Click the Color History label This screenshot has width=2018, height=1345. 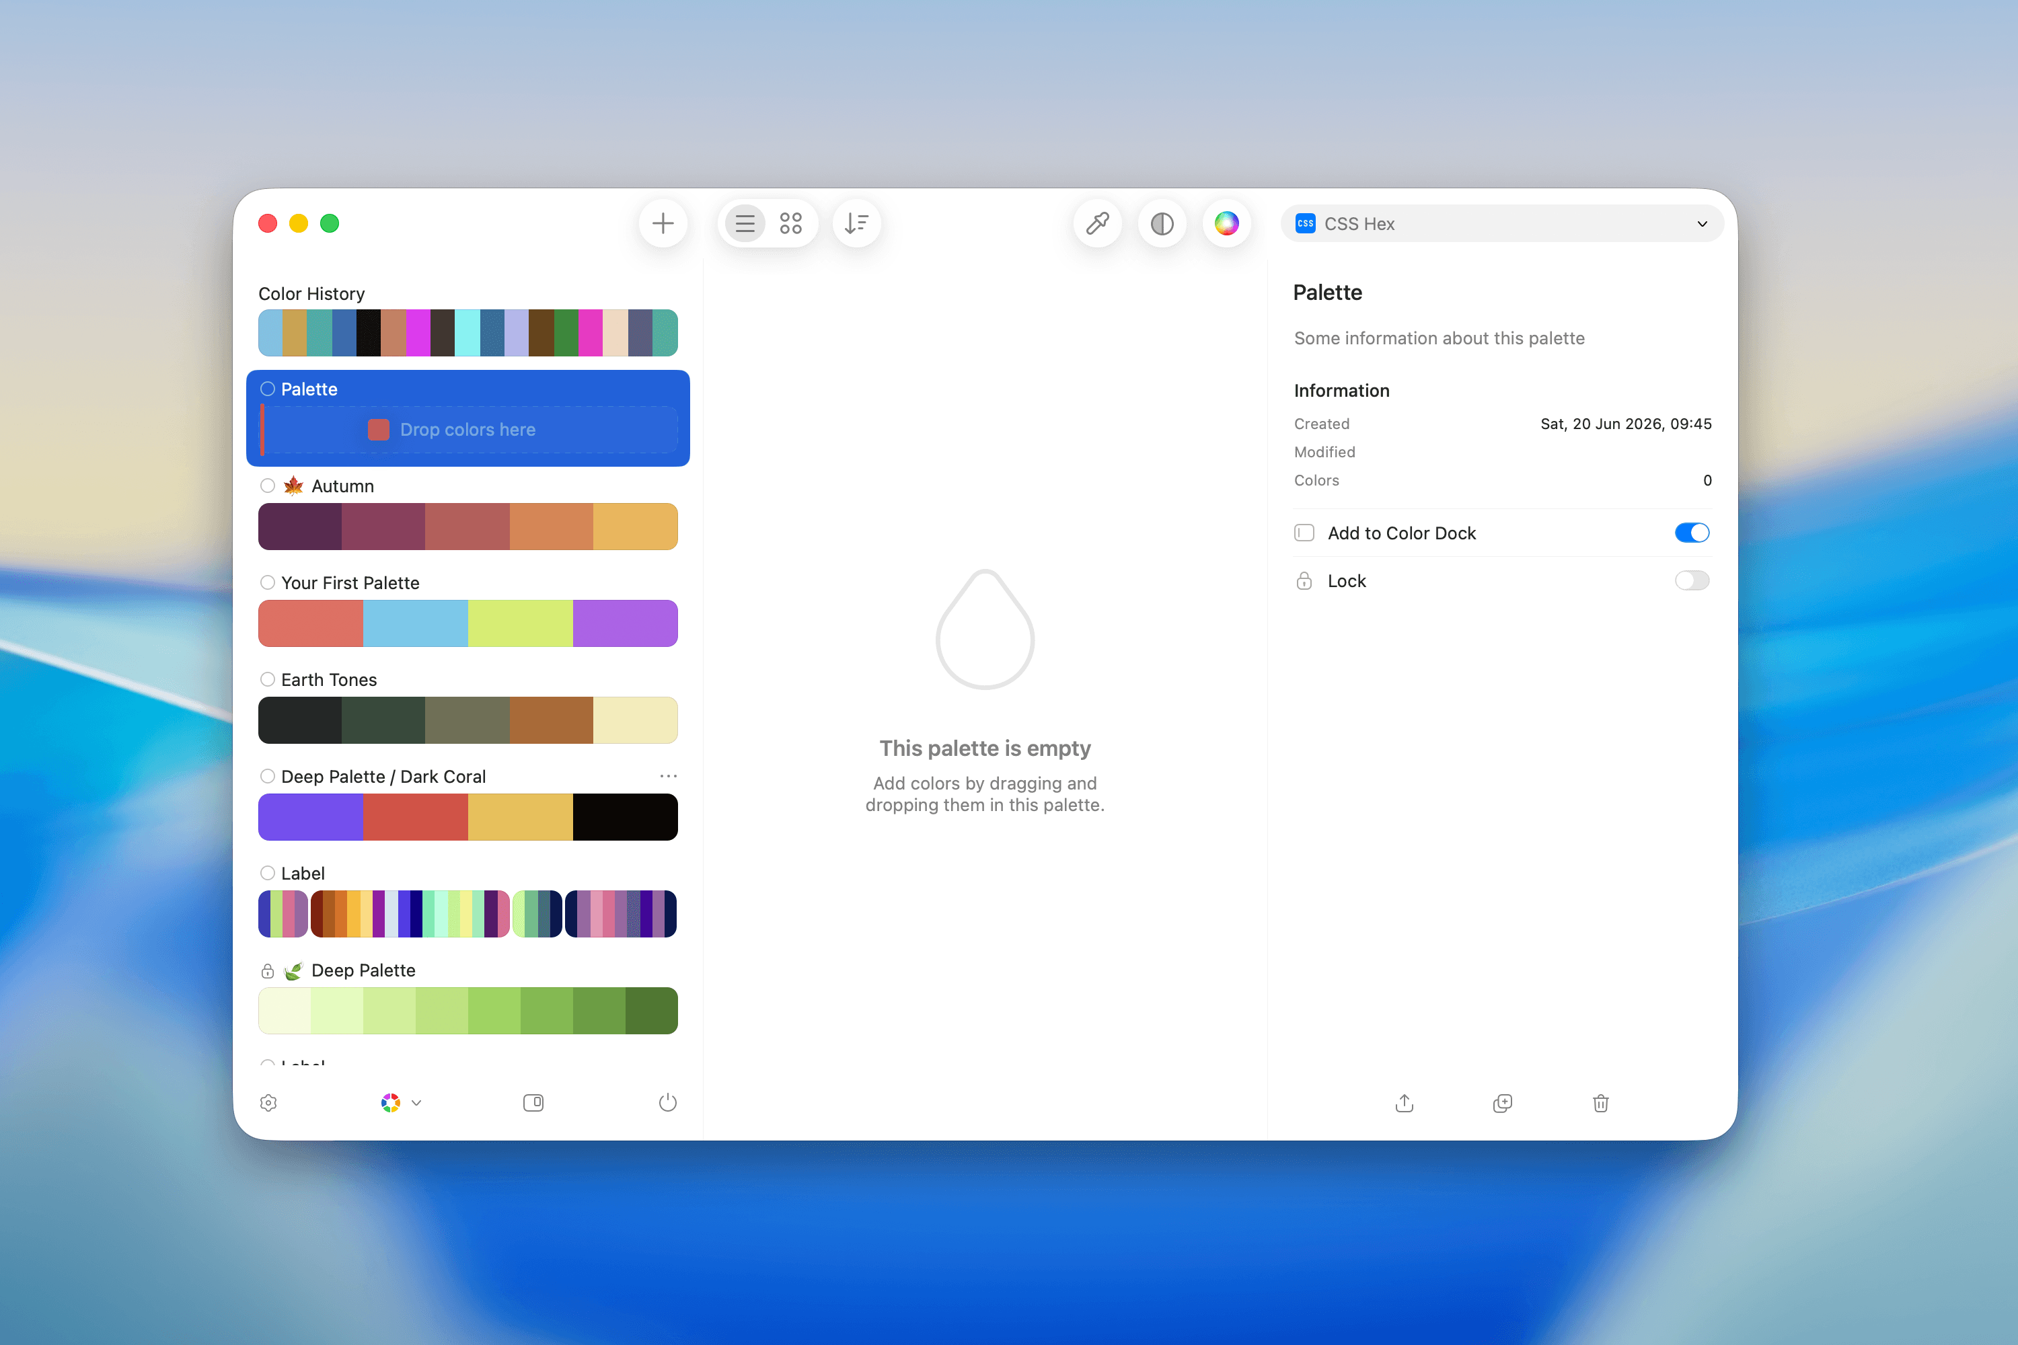point(311,293)
